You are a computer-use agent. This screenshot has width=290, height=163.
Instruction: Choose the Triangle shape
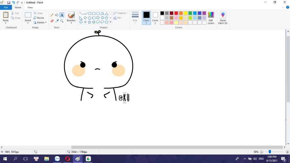(106, 14)
